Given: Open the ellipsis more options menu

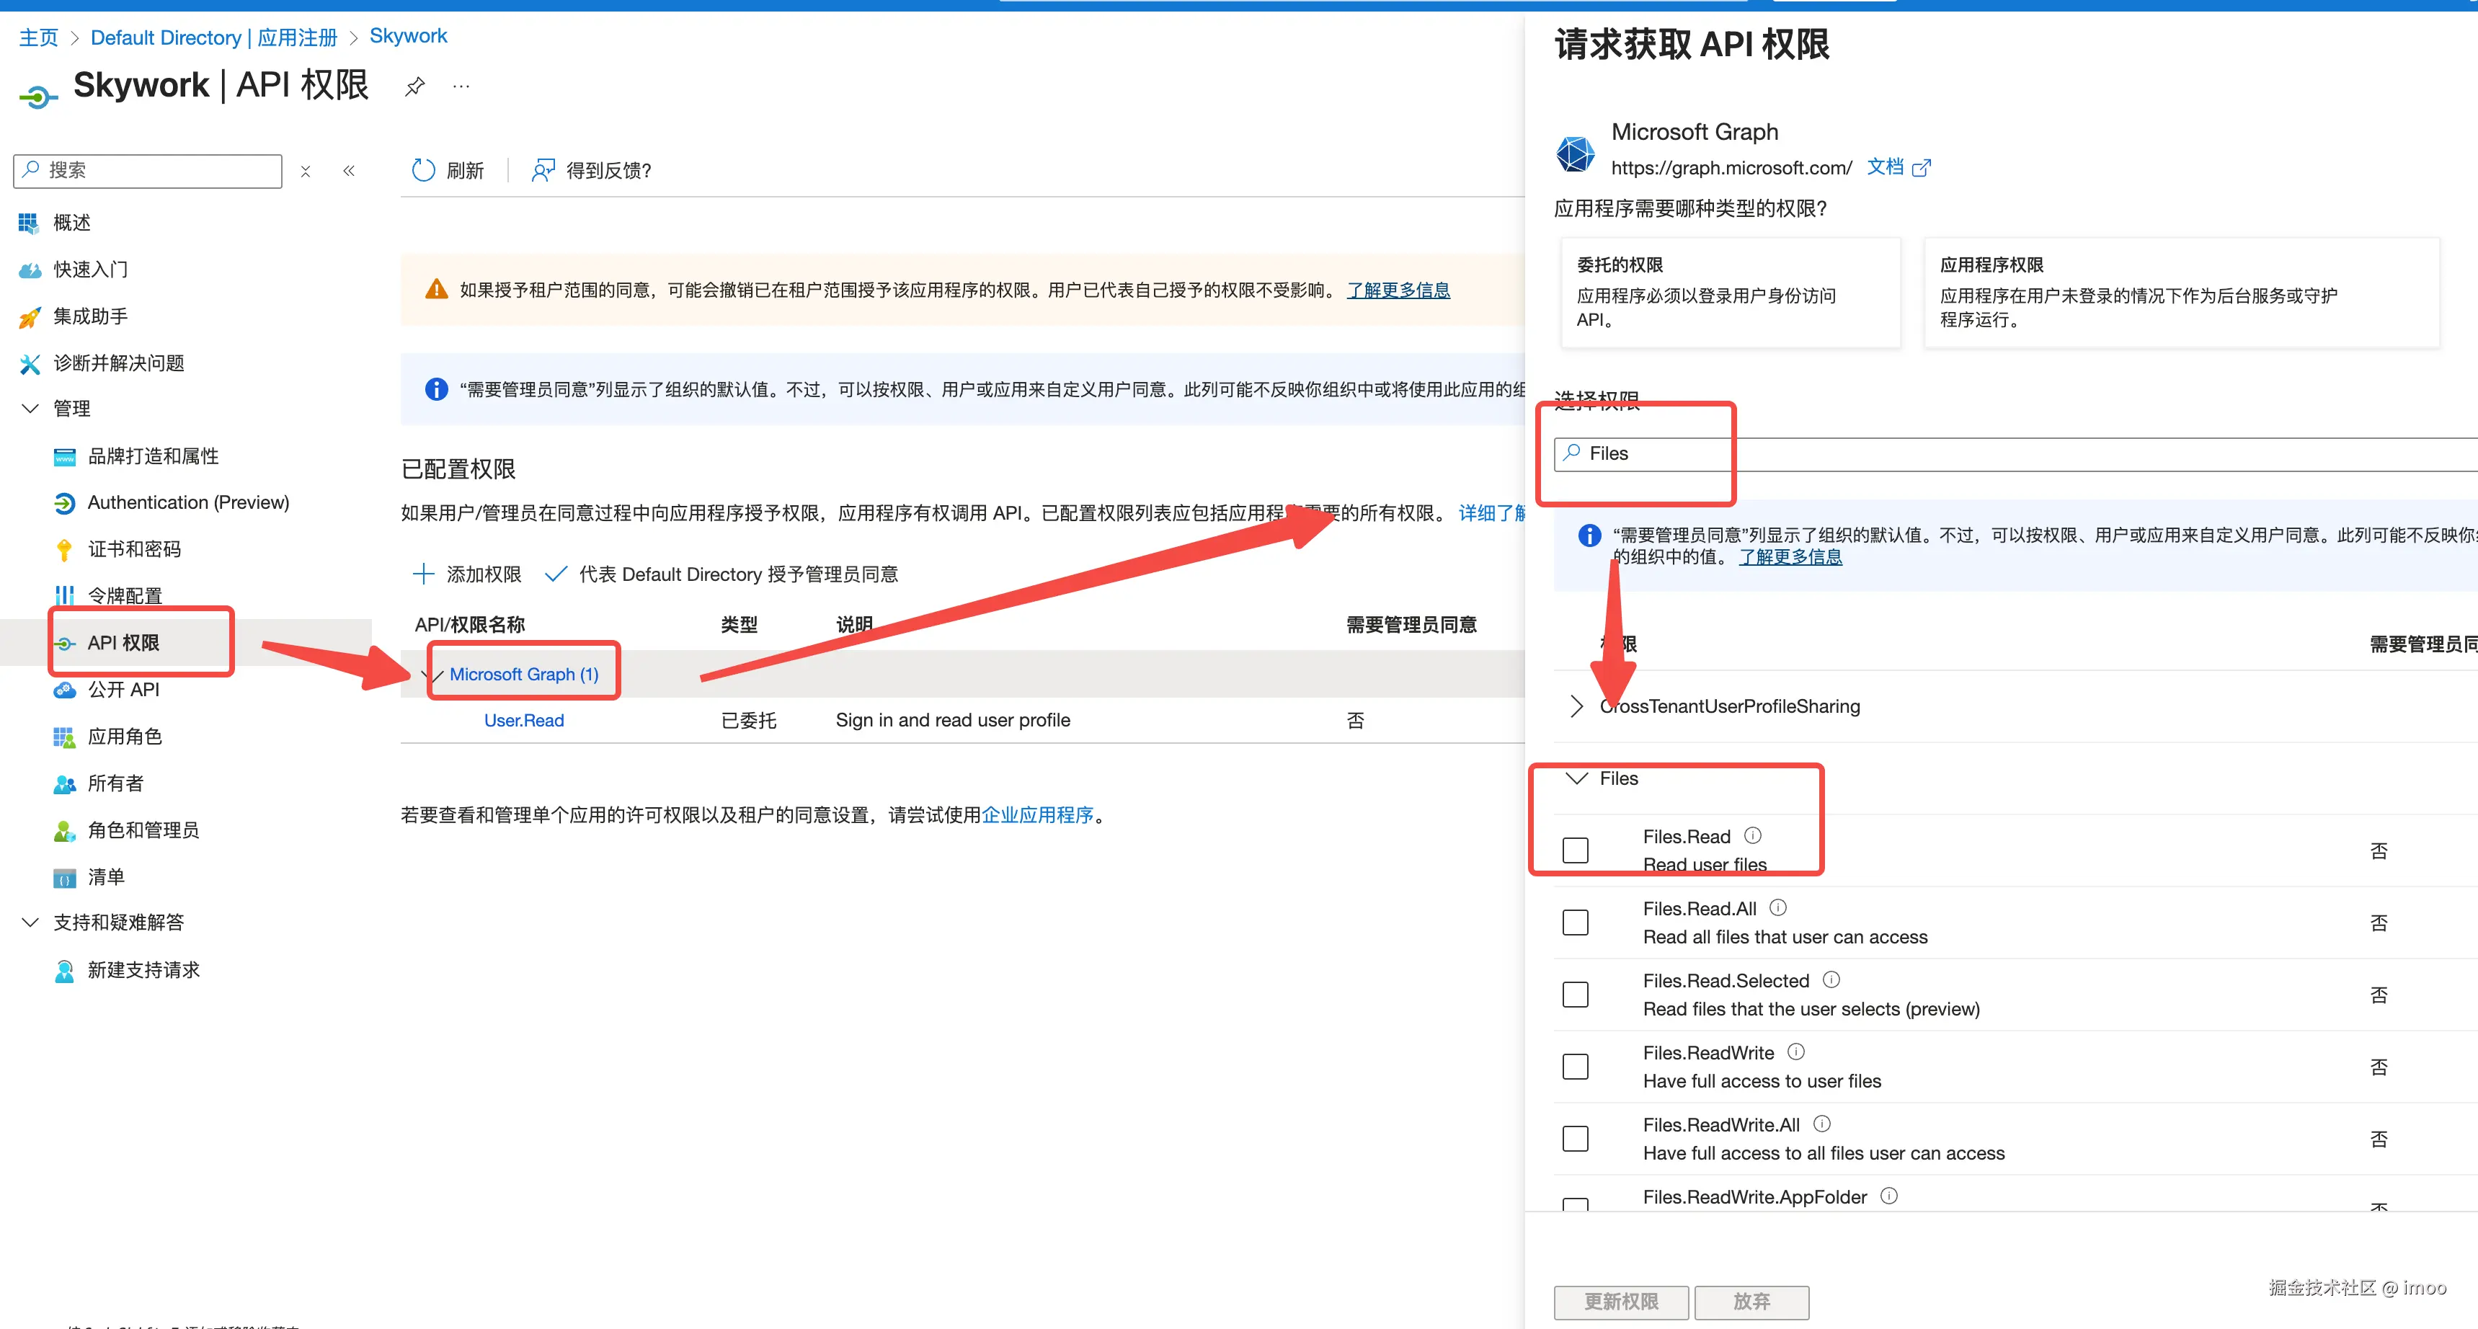Looking at the screenshot, I should point(462,86).
